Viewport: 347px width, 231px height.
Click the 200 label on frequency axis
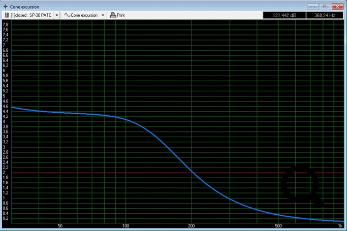point(192,226)
